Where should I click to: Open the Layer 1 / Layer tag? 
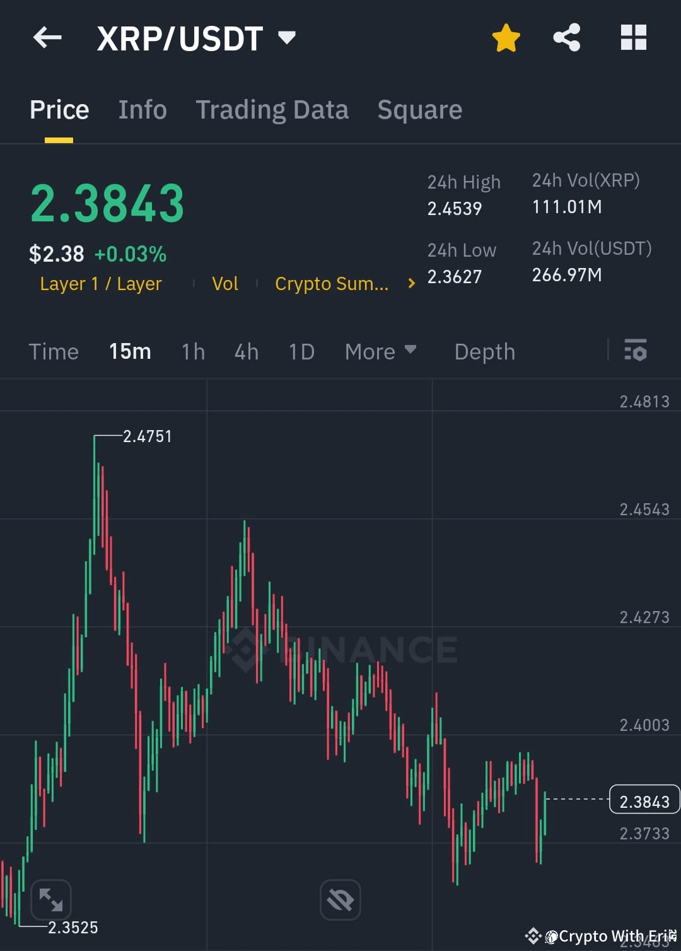point(100,284)
